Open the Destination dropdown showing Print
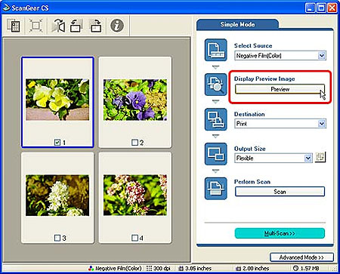 (280, 124)
